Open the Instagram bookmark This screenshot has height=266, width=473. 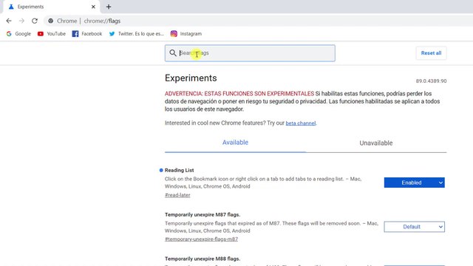pyautogui.click(x=186, y=34)
